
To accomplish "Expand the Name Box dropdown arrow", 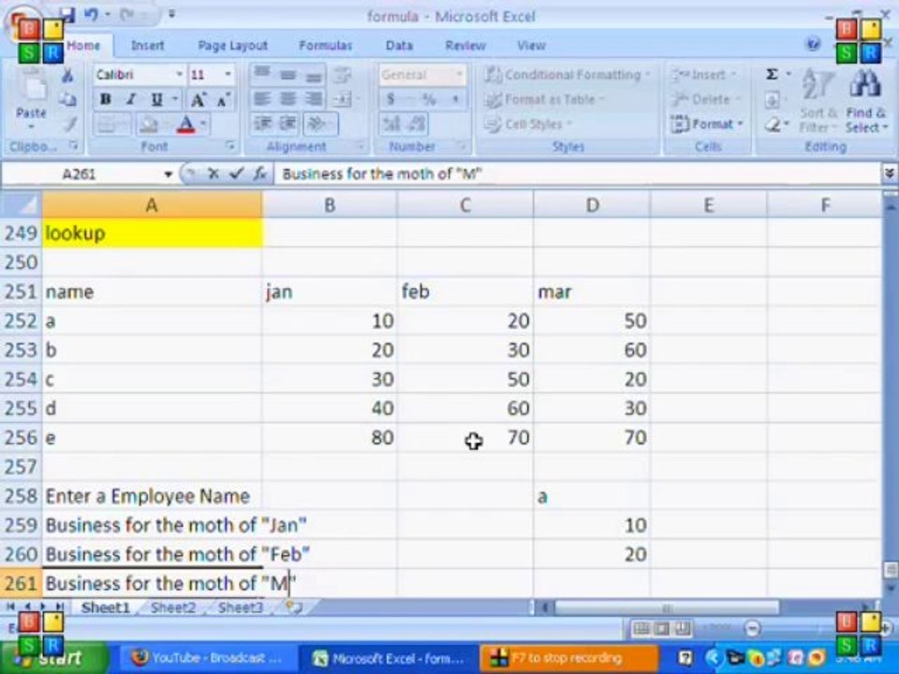I will (168, 174).
